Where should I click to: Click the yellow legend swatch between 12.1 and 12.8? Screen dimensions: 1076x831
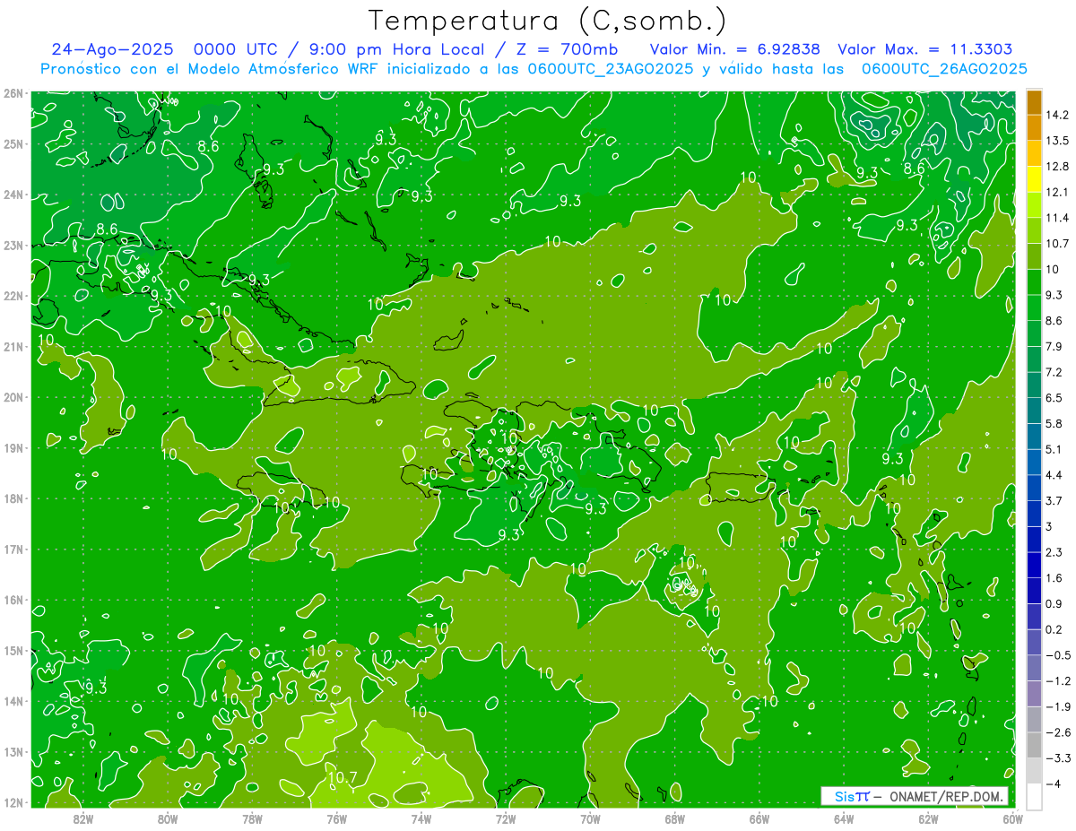(1034, 179)
